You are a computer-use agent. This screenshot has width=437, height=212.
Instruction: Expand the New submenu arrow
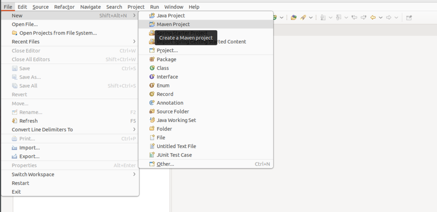(x=134, y=16)
